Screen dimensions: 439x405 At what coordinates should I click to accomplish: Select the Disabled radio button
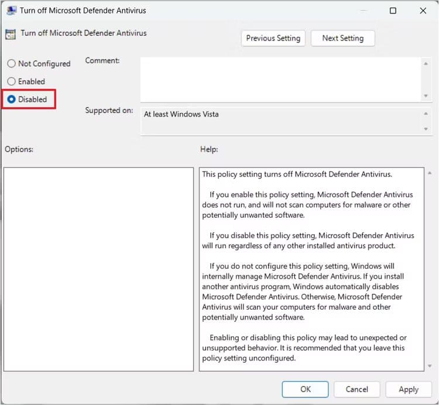(x=12, y=99)
